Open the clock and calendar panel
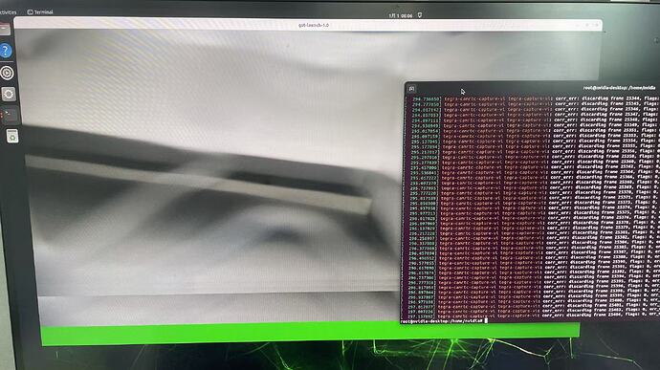This screenshot has height=370, width=660. (400, 15)
